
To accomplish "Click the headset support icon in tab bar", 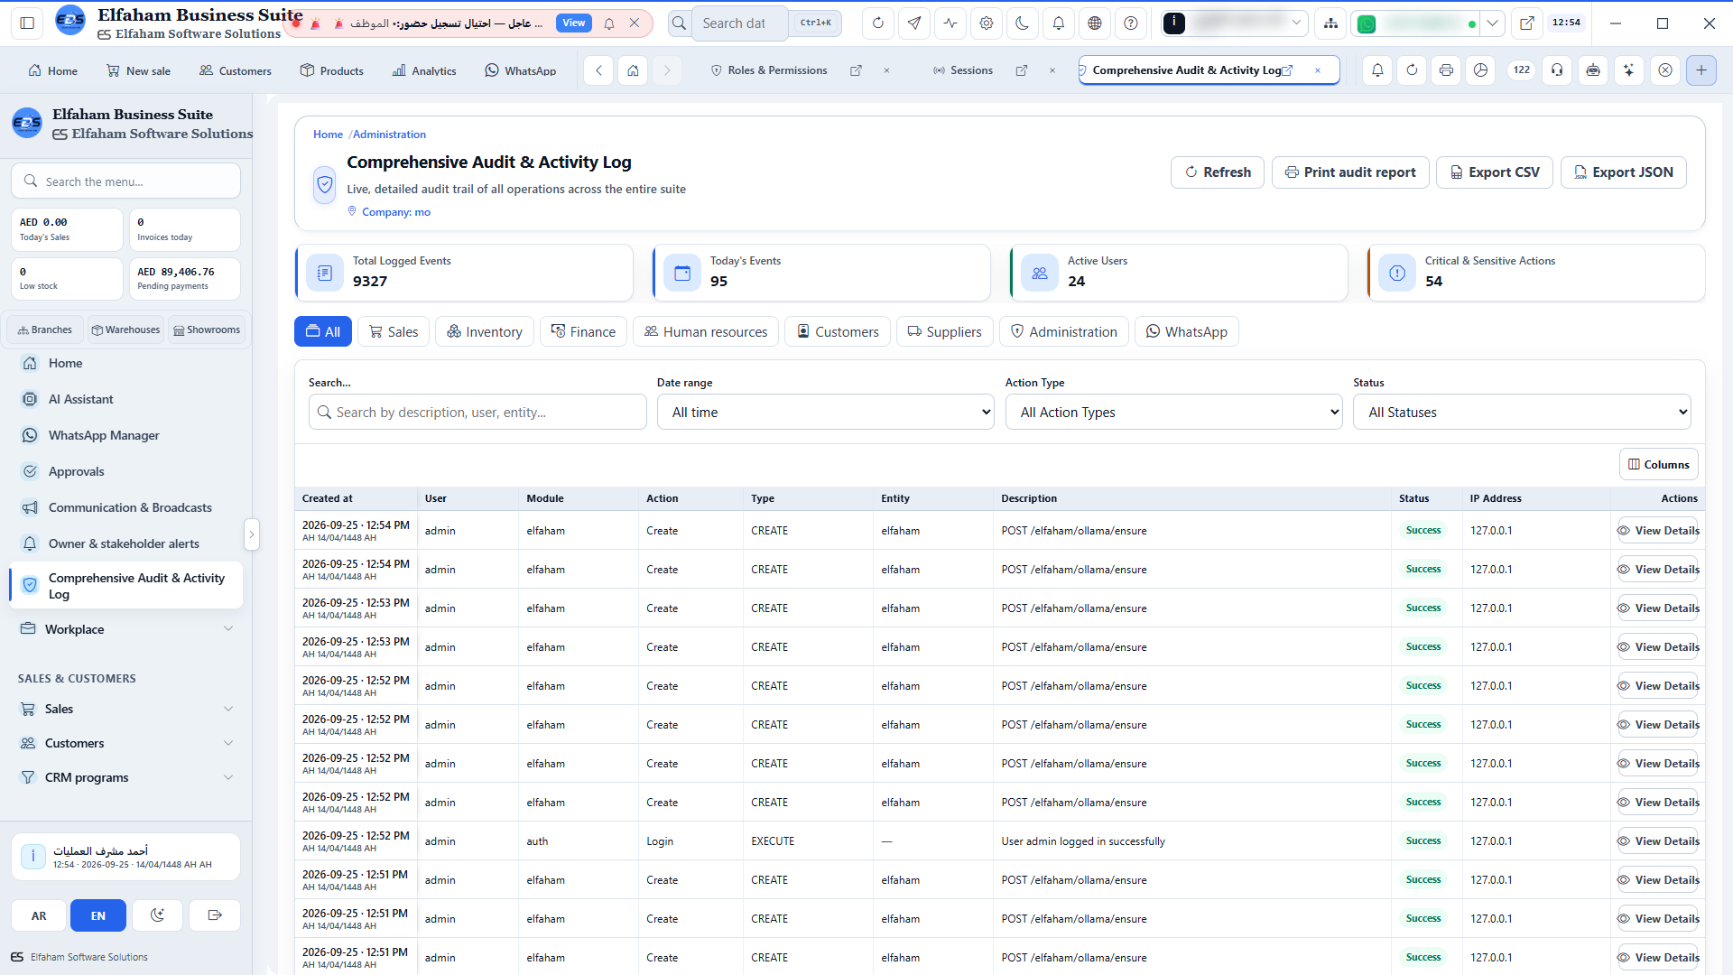I will click(x=1557, y=70).
